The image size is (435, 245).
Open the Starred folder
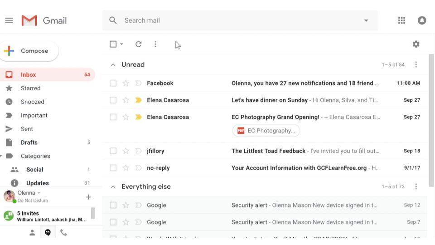click(x=47, y=88)
